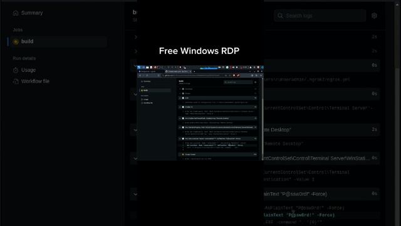
Task: Click the bold log line 'P@ssw0rd!" -Force)'
Action: click(299, 215)
